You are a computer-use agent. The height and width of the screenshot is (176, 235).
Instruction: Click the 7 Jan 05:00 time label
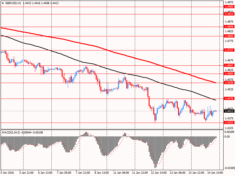[64, 173]
